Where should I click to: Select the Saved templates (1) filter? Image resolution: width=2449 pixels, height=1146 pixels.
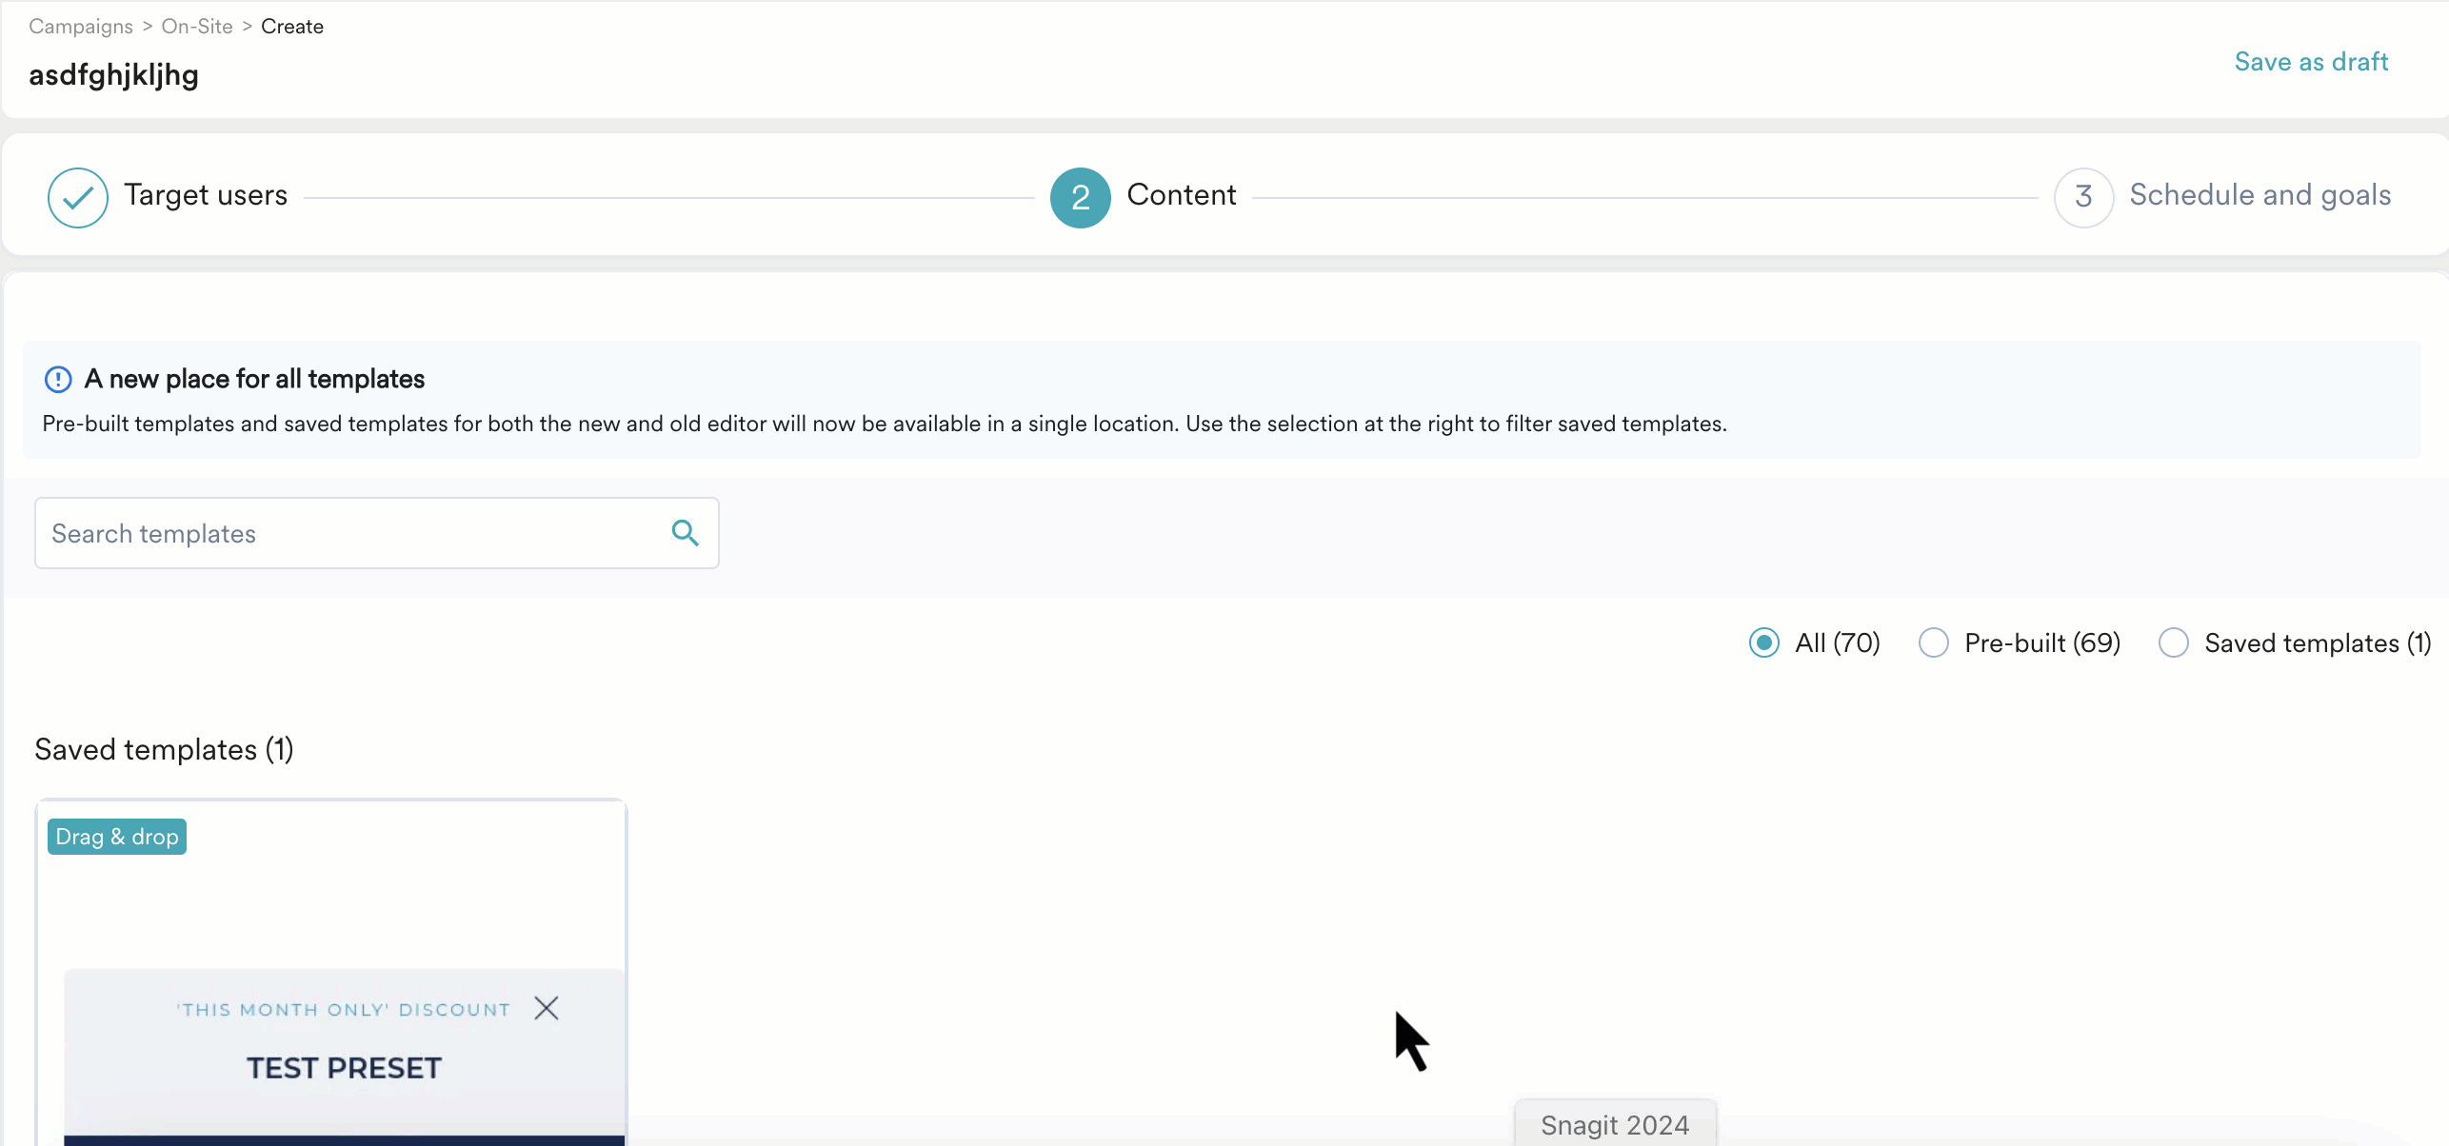click(2173, 642)
